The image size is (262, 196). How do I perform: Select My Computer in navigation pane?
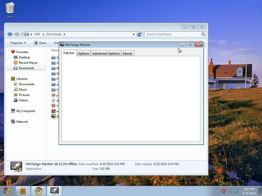tap(26, 111)
